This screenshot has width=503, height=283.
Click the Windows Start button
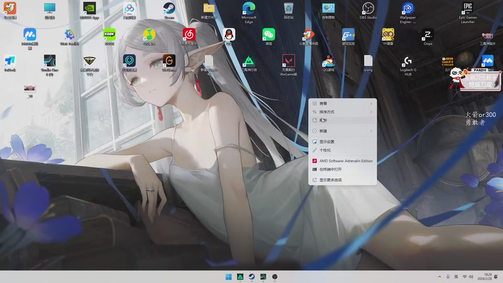tap(228, 277)
